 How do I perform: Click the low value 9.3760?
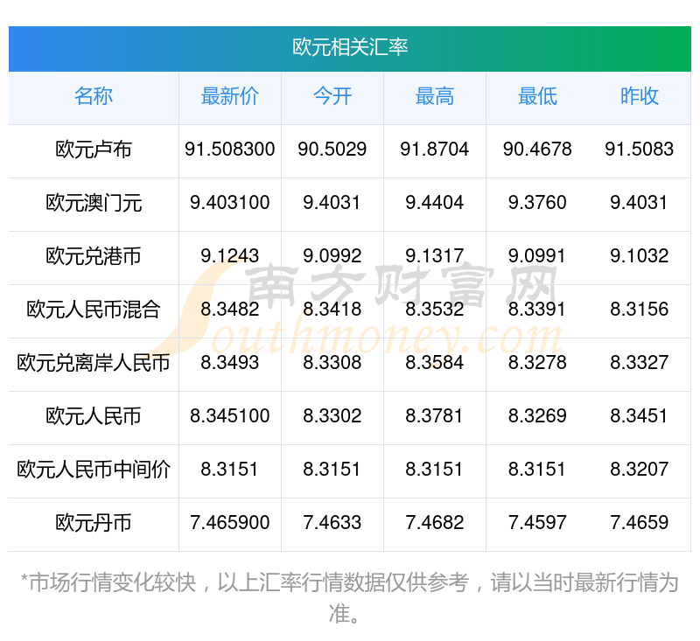coord(537,203)
